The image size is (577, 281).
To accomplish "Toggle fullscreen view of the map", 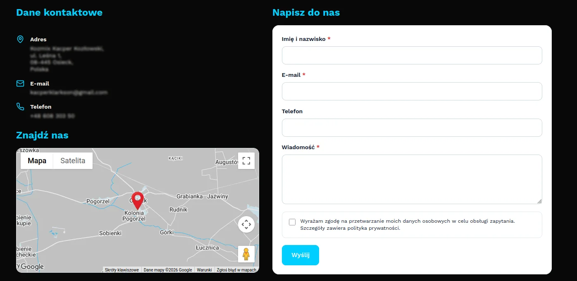I will point(246,161).
